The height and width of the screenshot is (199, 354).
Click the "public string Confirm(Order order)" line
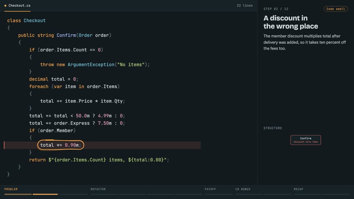click(x=65, y=35)
